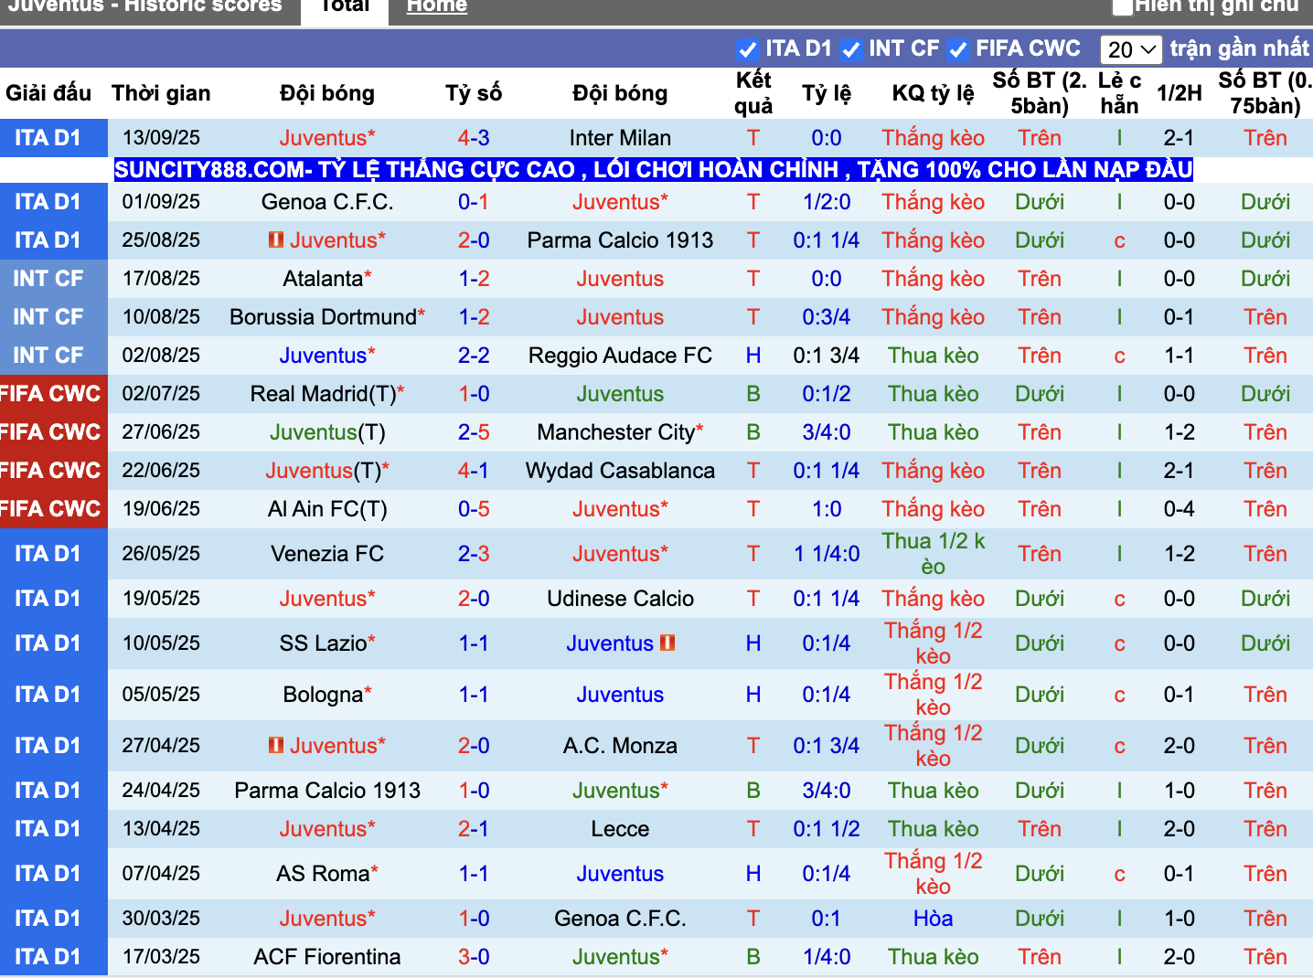Click the 0-5 score at Al Ain FC
This screenshot has height=978, width=1313.
pyautogui.click(x=474, y=509)
